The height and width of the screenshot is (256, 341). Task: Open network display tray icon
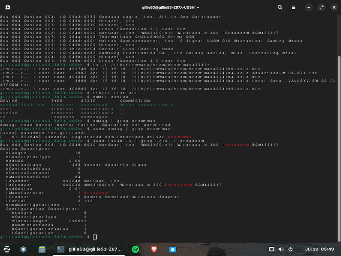(x=271, y=249)
